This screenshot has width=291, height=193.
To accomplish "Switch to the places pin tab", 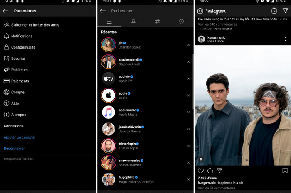I will pos(182,22).
